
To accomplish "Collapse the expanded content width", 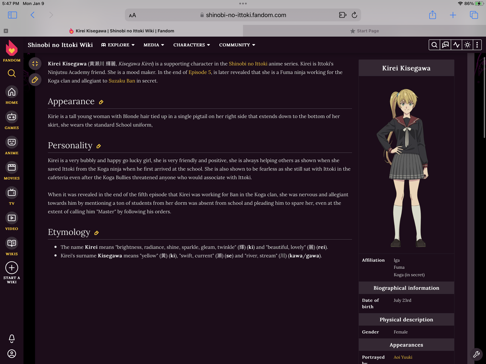I will coord(35,64).
